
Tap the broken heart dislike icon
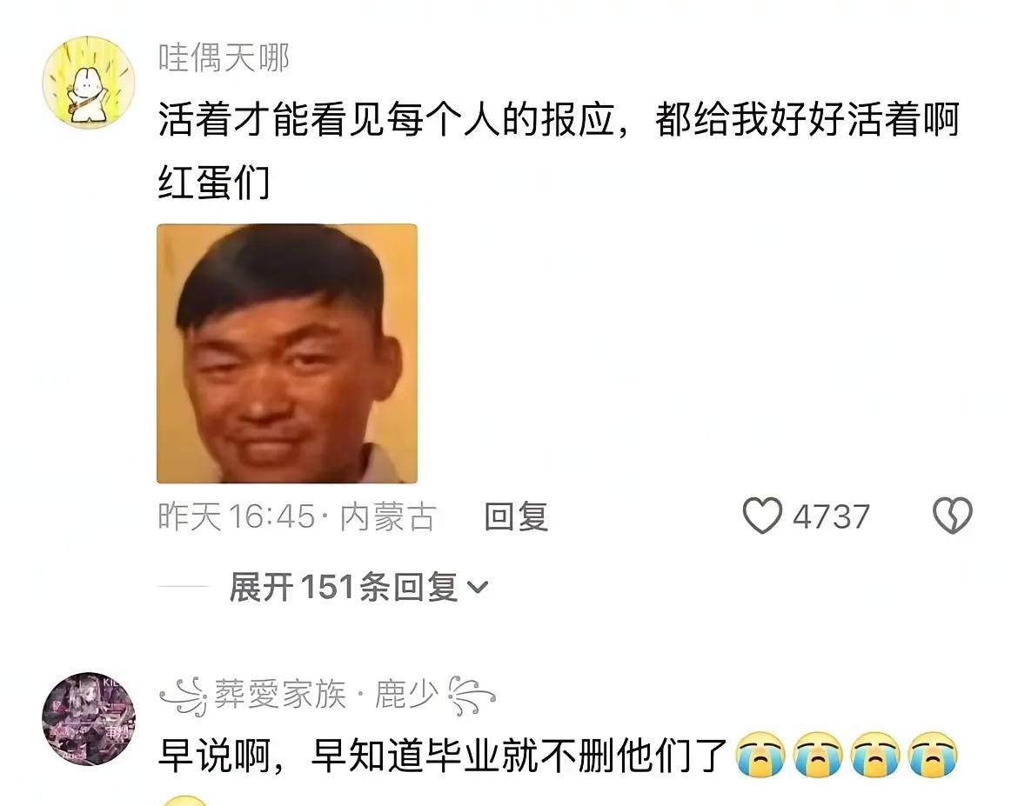point(953,516)
